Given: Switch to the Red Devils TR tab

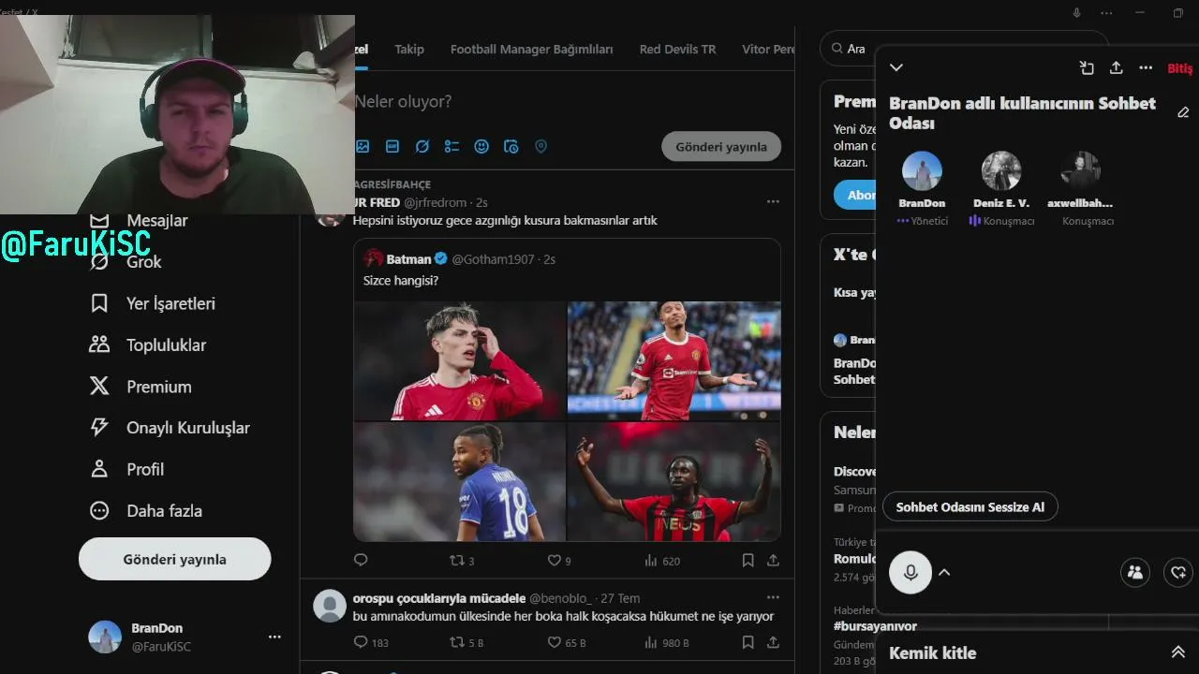Looking at the screenshot, I should click(x=677, y=49).
